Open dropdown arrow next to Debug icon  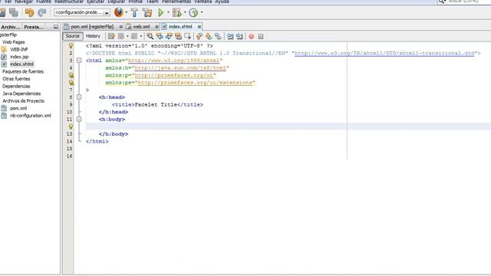point(185,12)
